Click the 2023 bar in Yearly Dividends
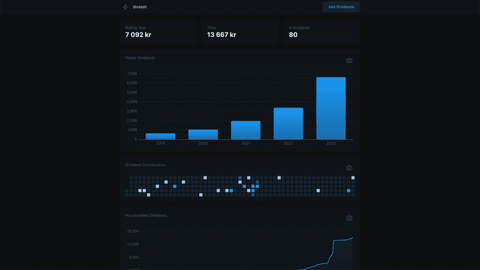The height and width of the screenshot is (270, 480). 331,109
